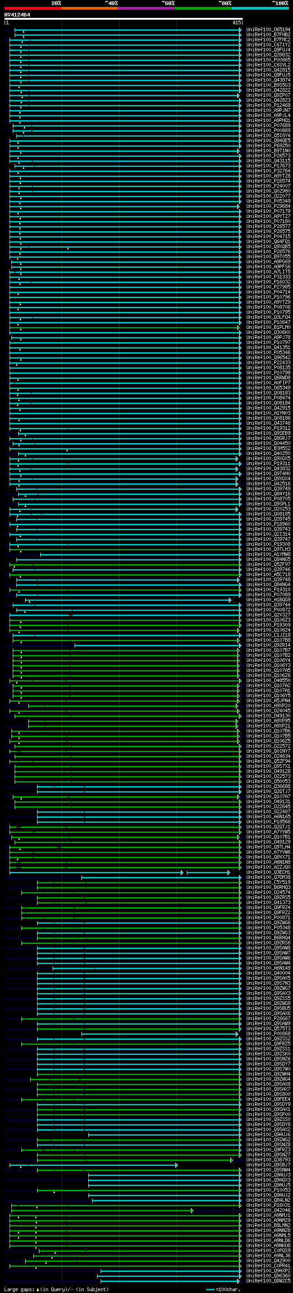Click the Large gaps legend text
The image size is (293, 1293).
click(x=19, y=1289)
